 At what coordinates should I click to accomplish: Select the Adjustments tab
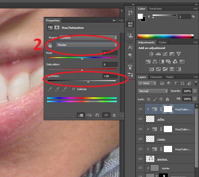pyautogui.click(x=146, y=42)
